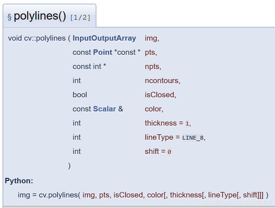Click the 'bool' type text

pos(80,95)
